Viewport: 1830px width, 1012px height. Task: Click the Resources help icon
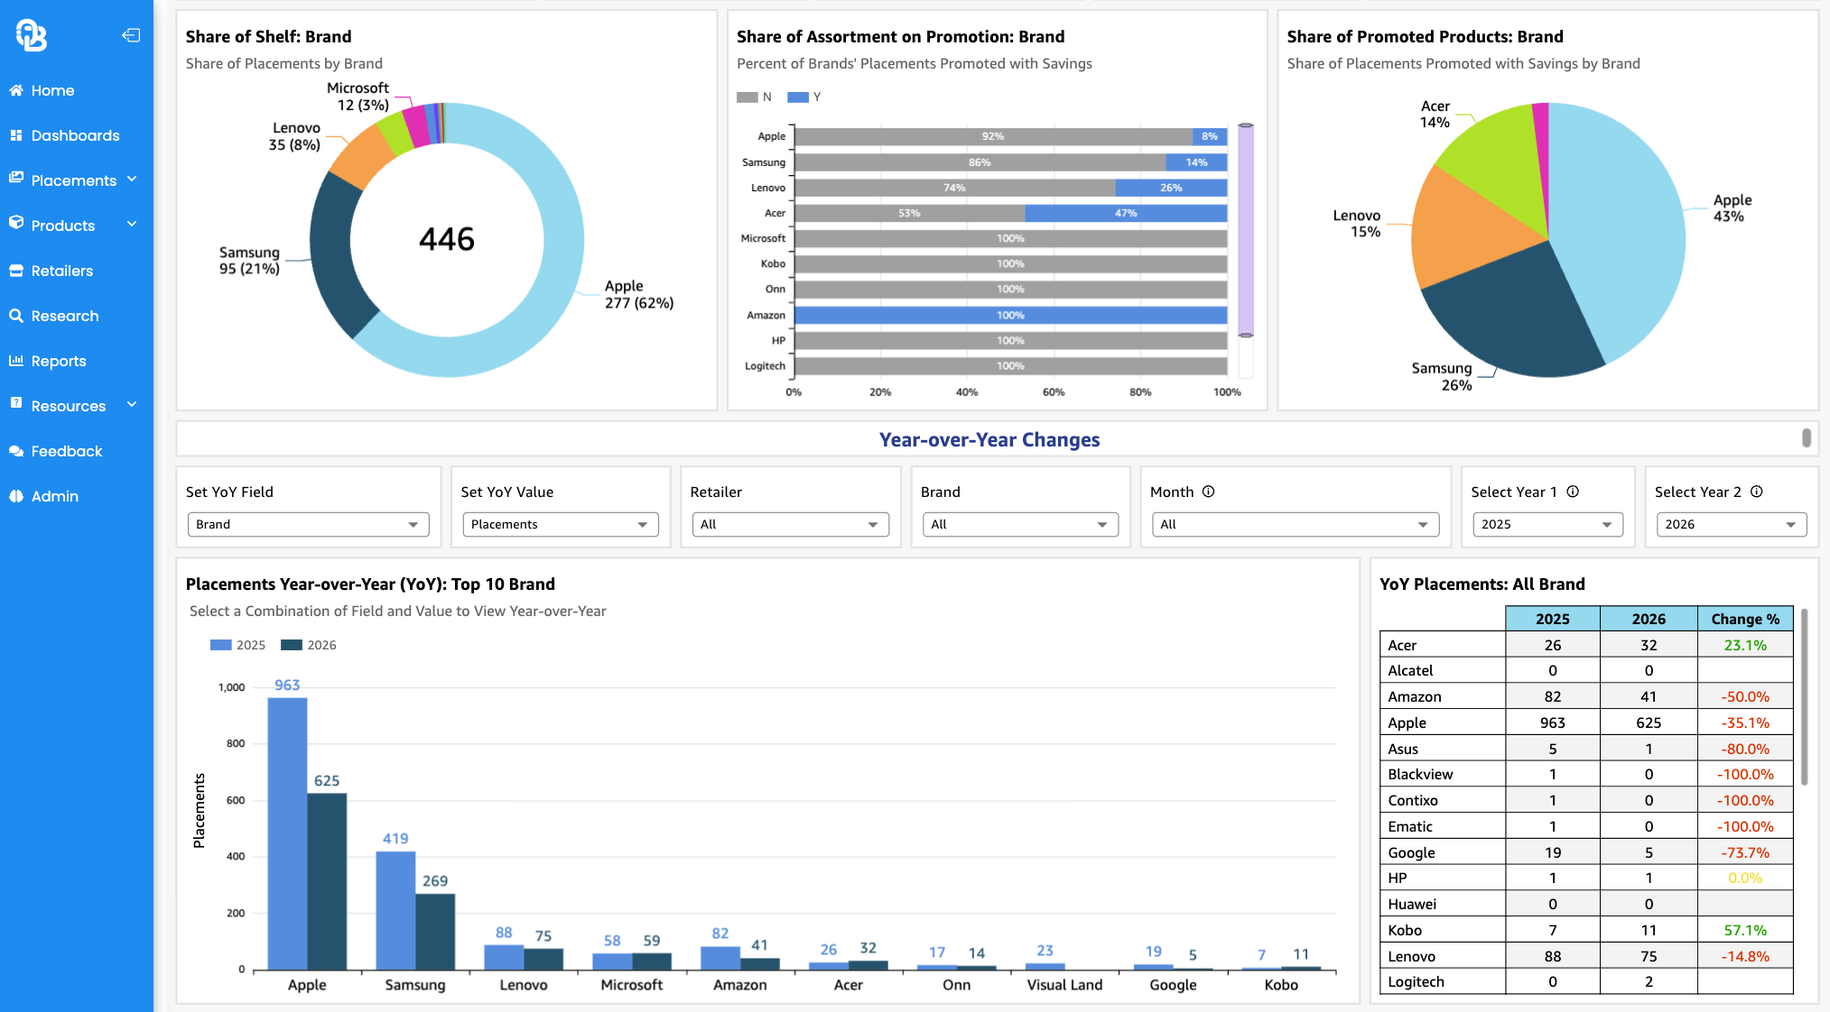[x=16, y=403]
